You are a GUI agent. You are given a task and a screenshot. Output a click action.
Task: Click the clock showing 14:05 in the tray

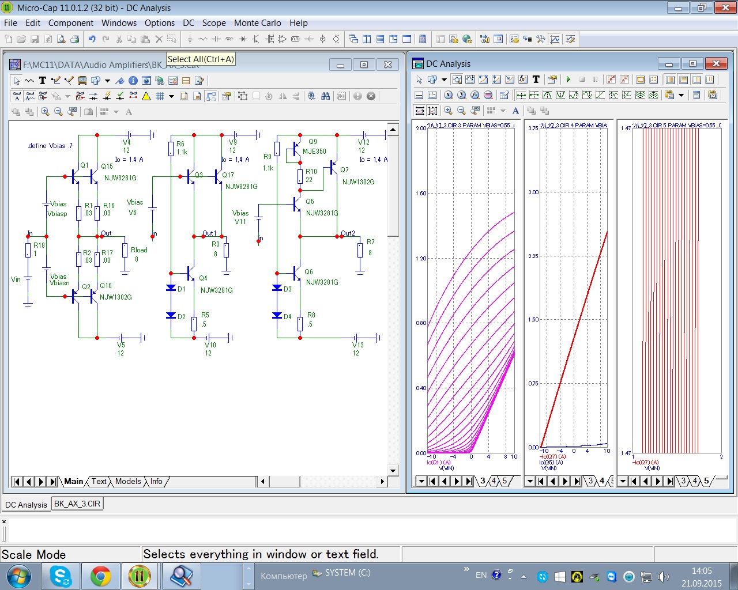pyautogui.click(x=702, y=571)
